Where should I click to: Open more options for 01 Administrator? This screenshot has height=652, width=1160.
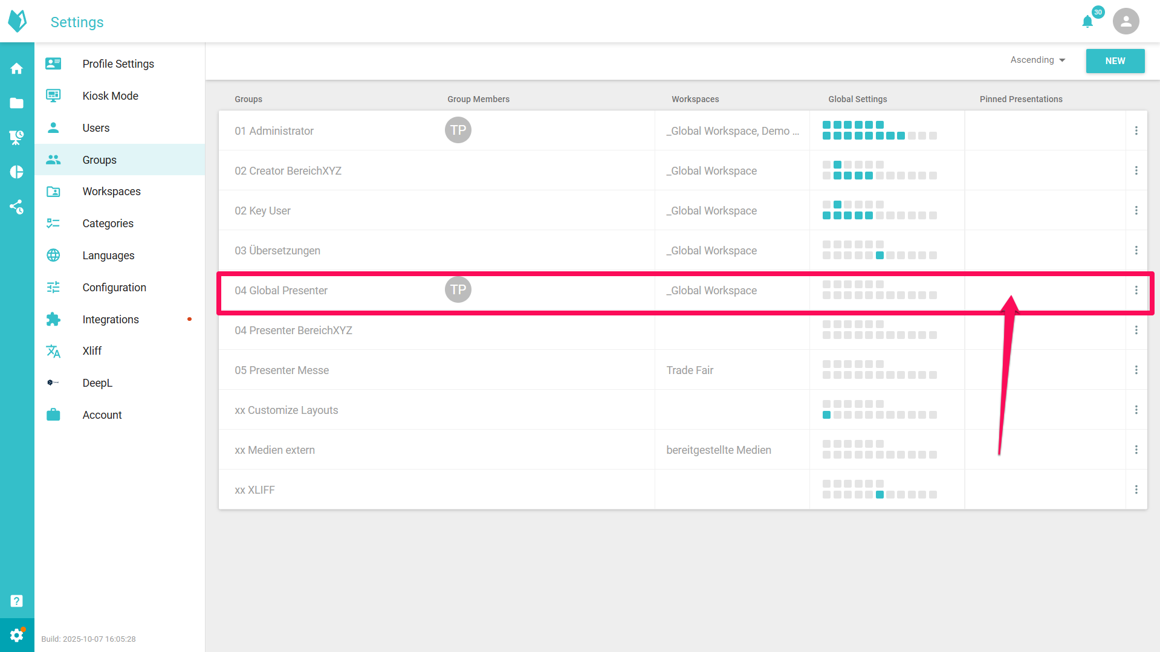point(1136,131)
